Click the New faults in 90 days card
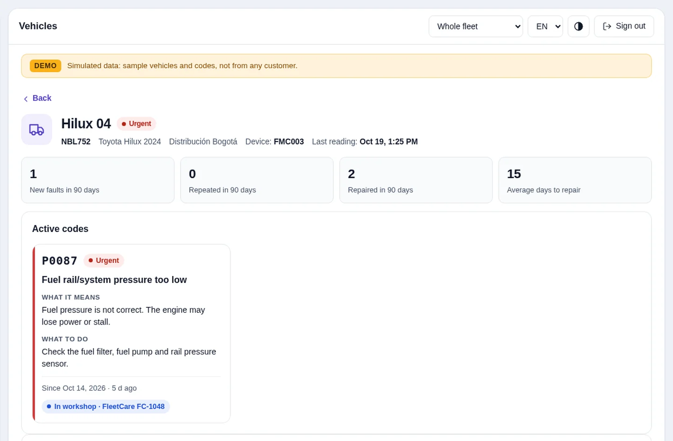Screen dimensions: 673x441 [x=98, y=180]
